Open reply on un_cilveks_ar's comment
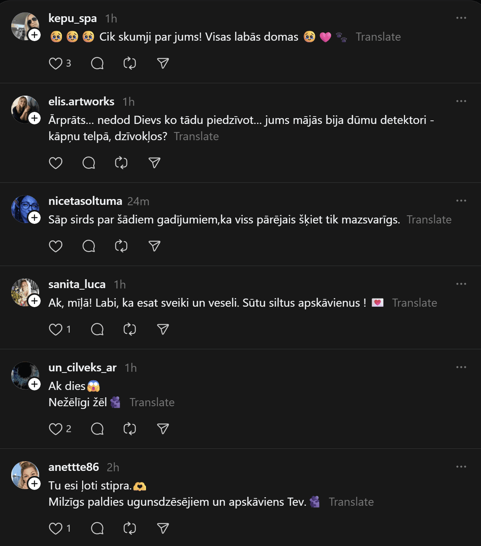481x546 pixels. (97, 429)
